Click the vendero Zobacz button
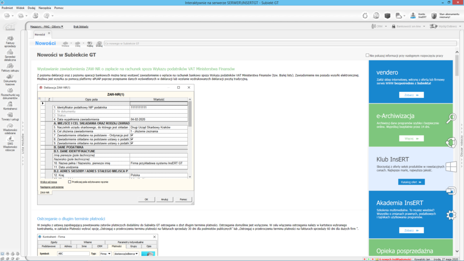This screenshot has width=464, height=261. (411, 95)
